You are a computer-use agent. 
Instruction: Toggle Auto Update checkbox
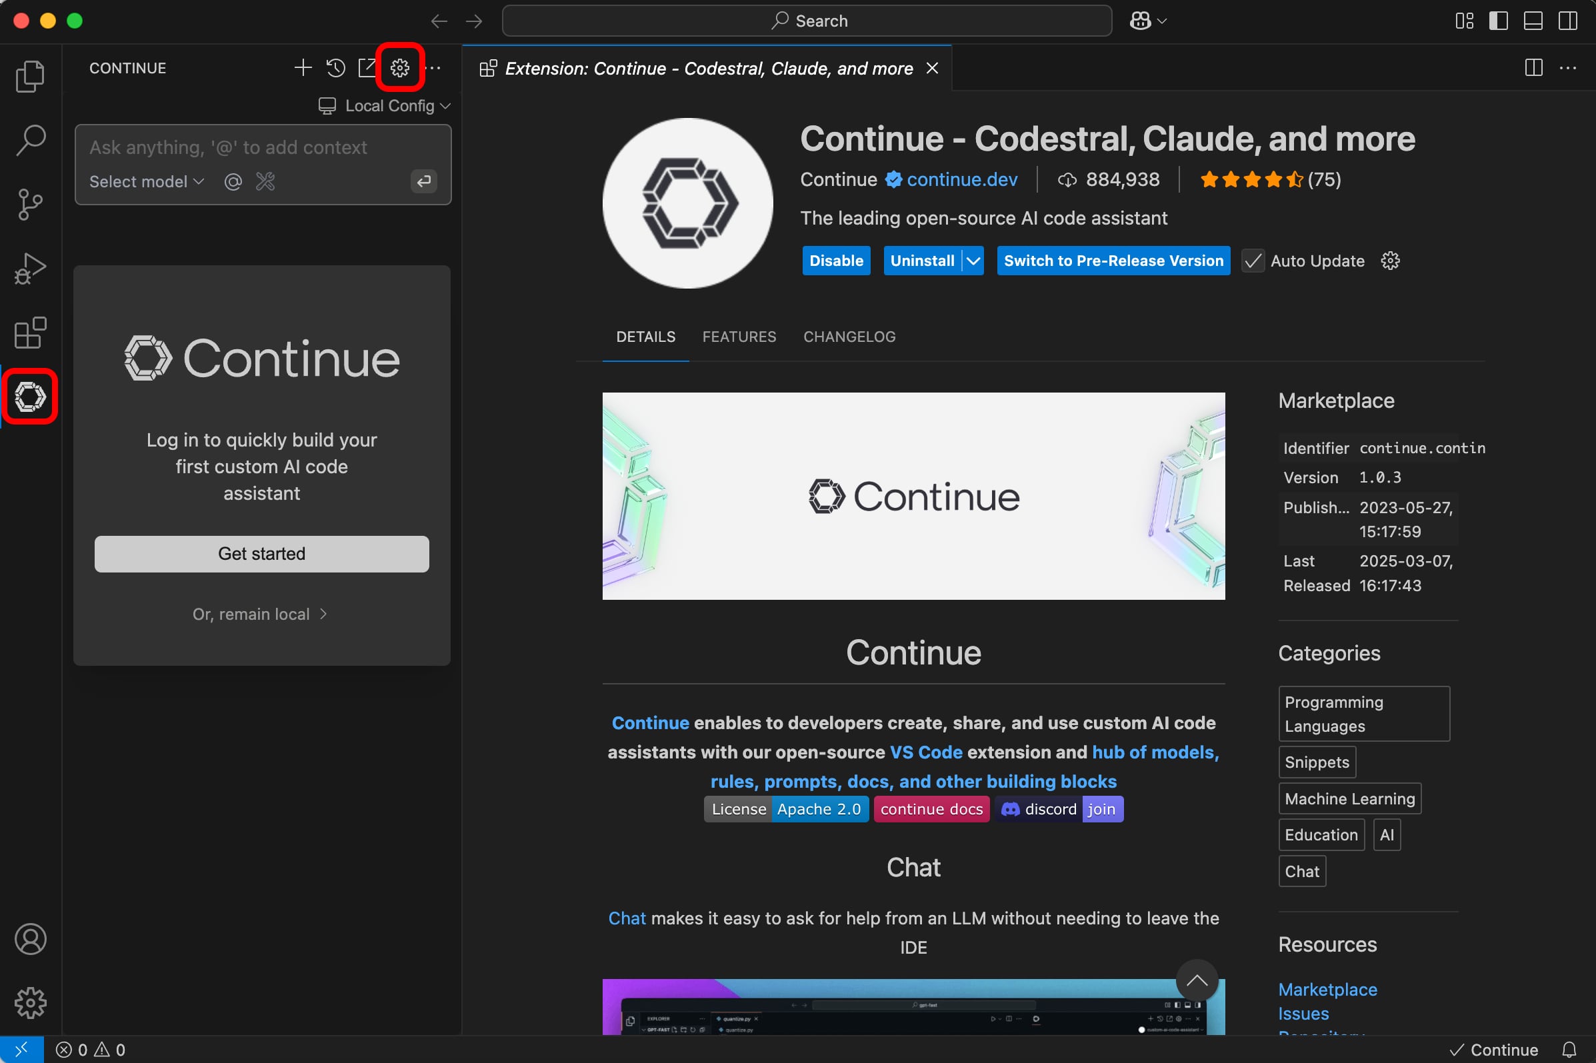(x=1252, y=261)
